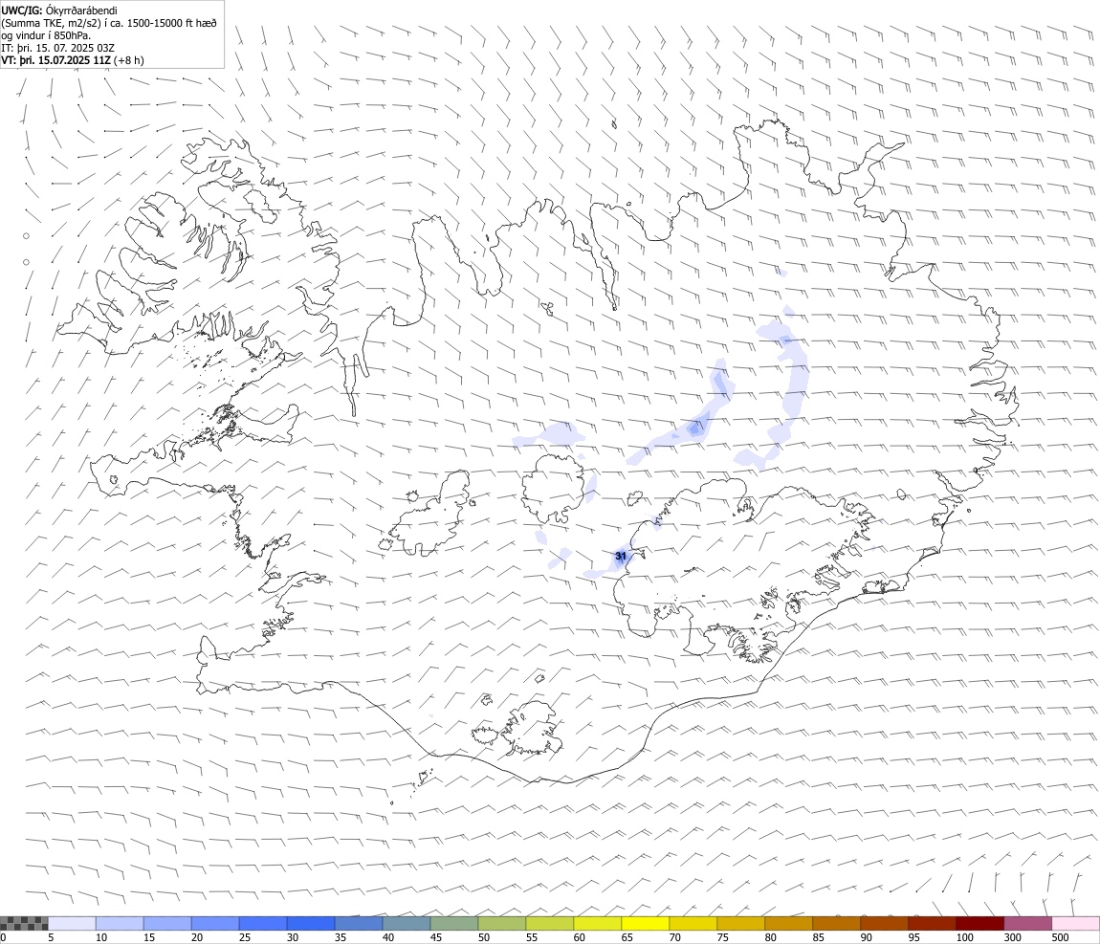Pick the legend swatch between 40 and 45
The image size is (1100, 944).
[x=407, y=923]
